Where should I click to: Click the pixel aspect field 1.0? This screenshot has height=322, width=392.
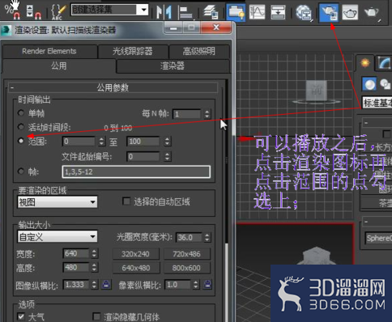[178, 285]
